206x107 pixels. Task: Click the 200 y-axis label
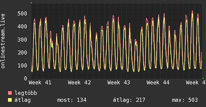click(x=22, y=53)
